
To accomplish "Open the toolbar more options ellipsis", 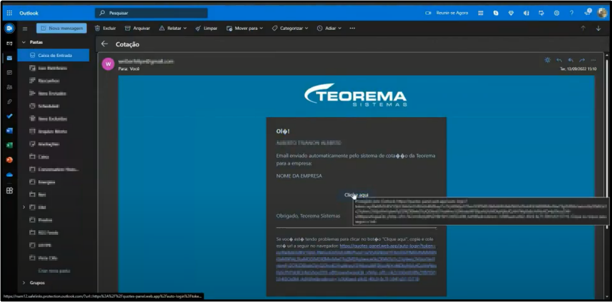I will tap(352, 28).
